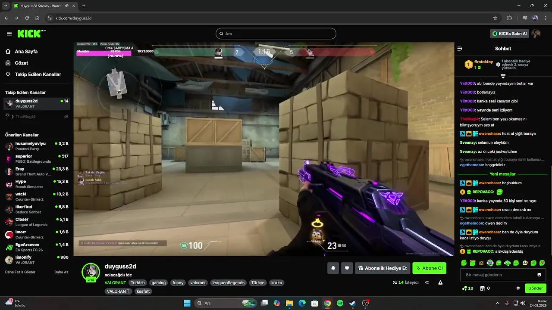The width and height of the screenshot is (552, 310).
Task: Open Chrome three-dot menu
Action: click(545, 18)
